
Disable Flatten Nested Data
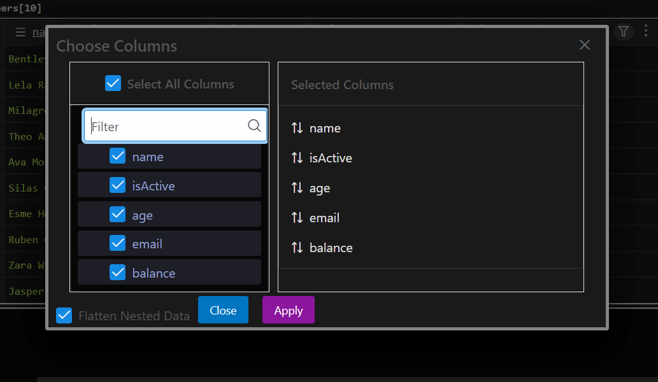point(64,315)
